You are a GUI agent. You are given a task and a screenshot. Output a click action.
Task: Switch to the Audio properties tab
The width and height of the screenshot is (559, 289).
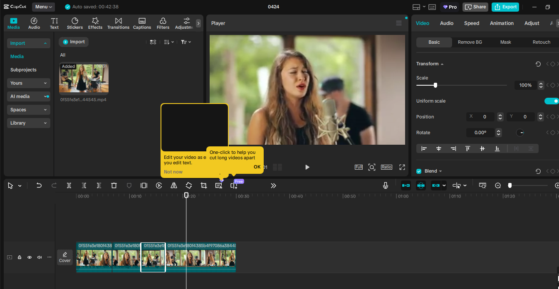pos(447,23)
